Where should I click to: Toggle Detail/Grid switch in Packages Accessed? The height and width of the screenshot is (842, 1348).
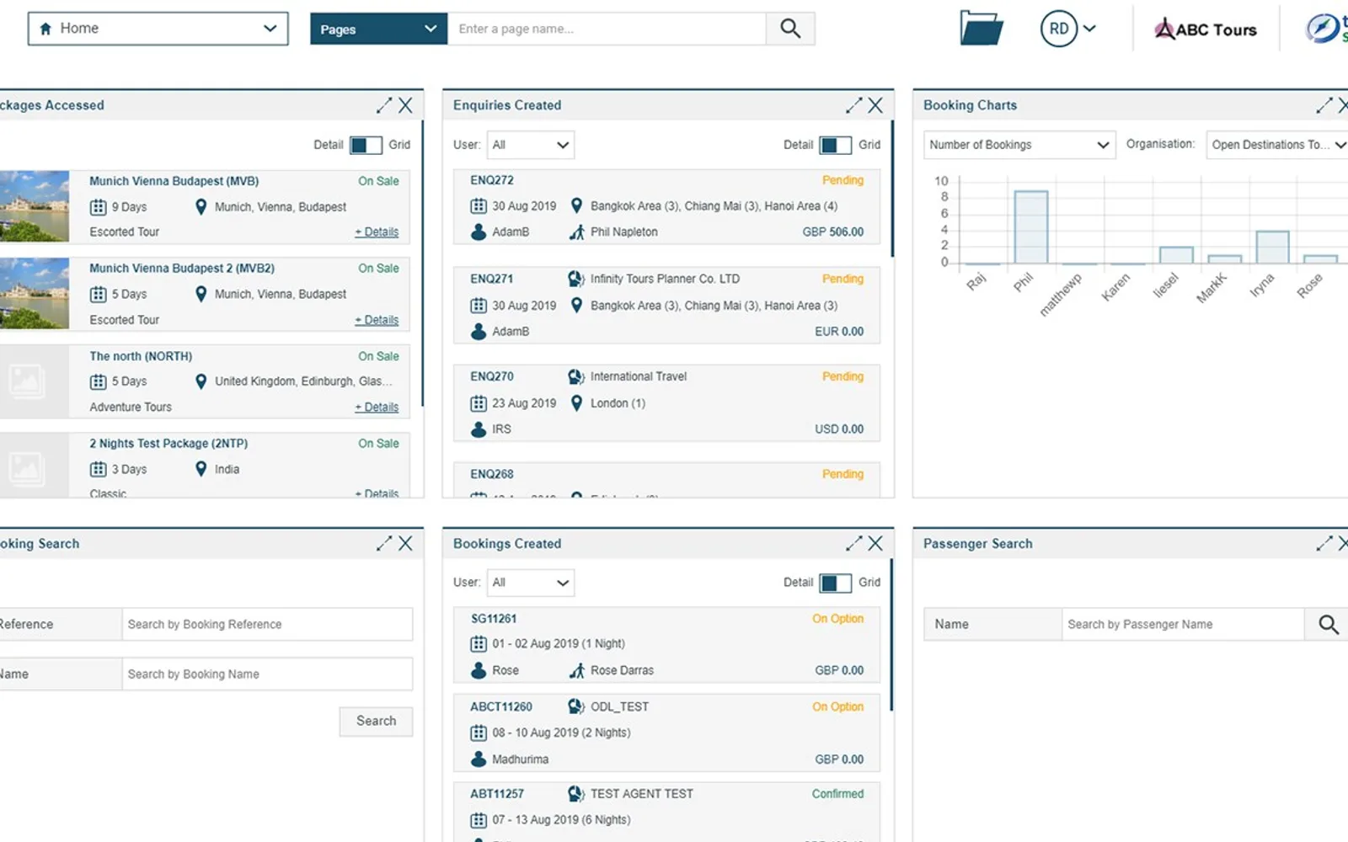[x=366, y=145]
